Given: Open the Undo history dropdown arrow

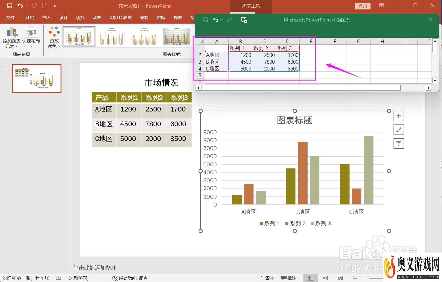Looking at the screenshot, I should tap(27, 6).
